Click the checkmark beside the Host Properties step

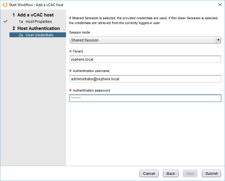[6, 22]
